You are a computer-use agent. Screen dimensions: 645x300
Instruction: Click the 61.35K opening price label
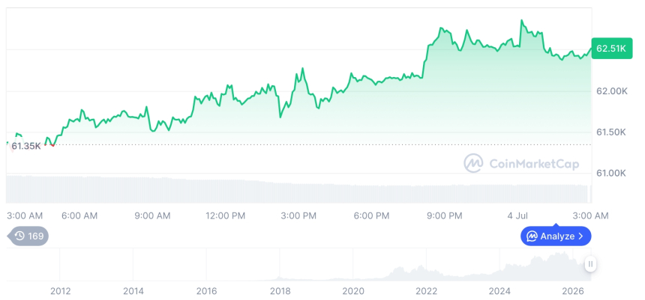[x=26, y=146]
